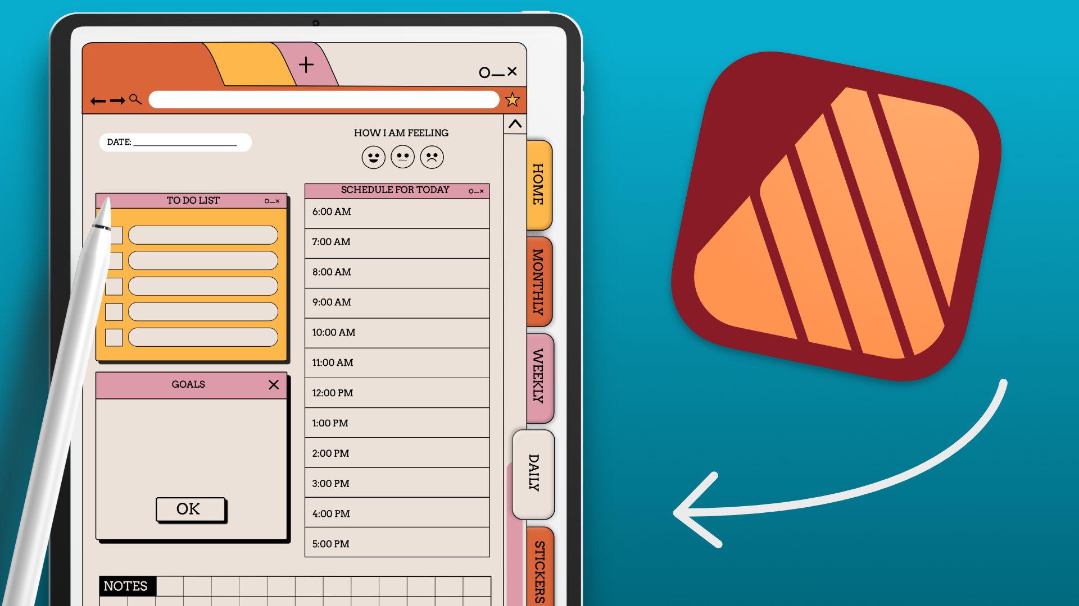
Task: Expand TO DO LIST window controls
Action: coord(264,200)
